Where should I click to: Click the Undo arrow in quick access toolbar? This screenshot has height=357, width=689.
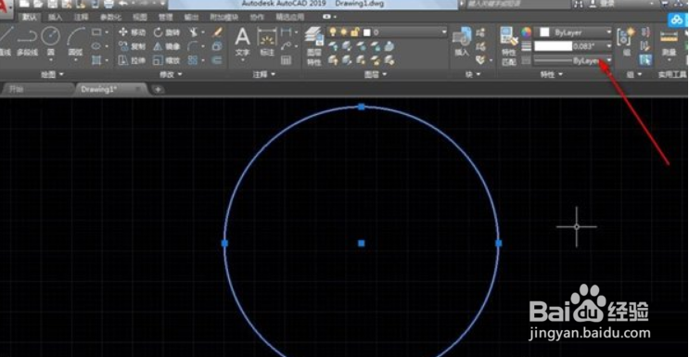click(x=123, y=5)
